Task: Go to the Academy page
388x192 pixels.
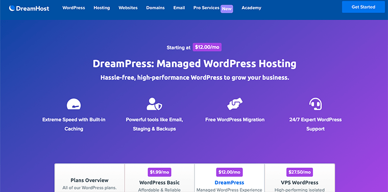Action: tap(251, 8)
